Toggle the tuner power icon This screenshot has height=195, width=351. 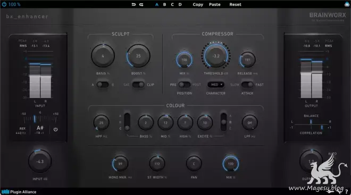(55, 130)
